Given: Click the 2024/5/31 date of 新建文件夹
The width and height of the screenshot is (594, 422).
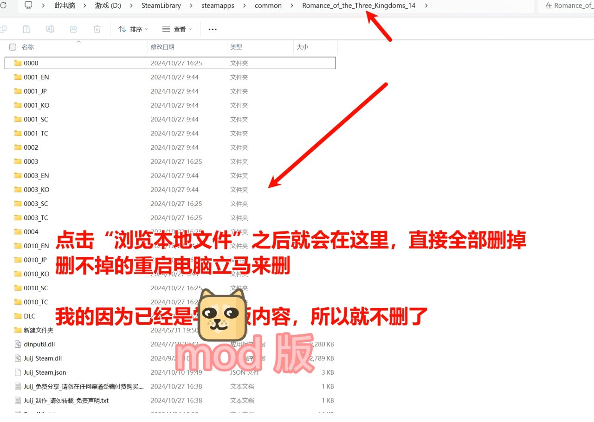Looking at the screenshot, I should click(x=174, y=330).
